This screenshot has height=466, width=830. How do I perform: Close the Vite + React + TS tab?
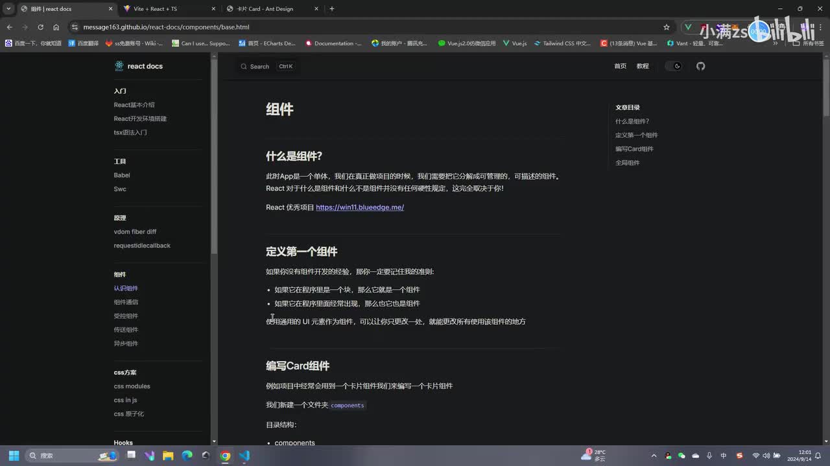pos(213,9)
